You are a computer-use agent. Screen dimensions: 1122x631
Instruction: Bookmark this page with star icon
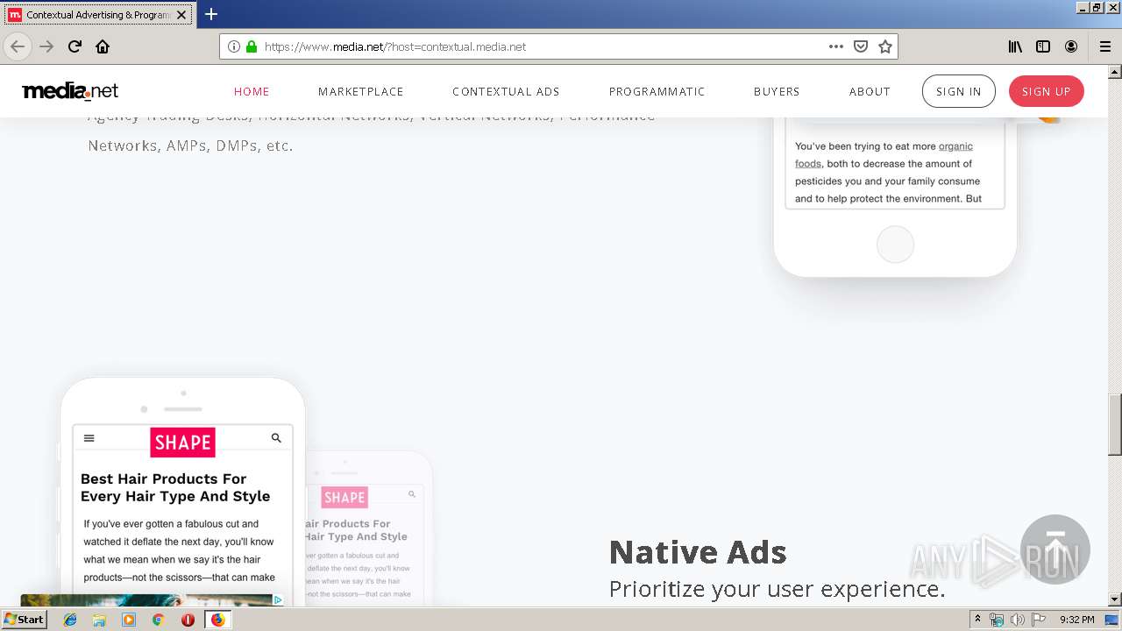tap(885, 46)
